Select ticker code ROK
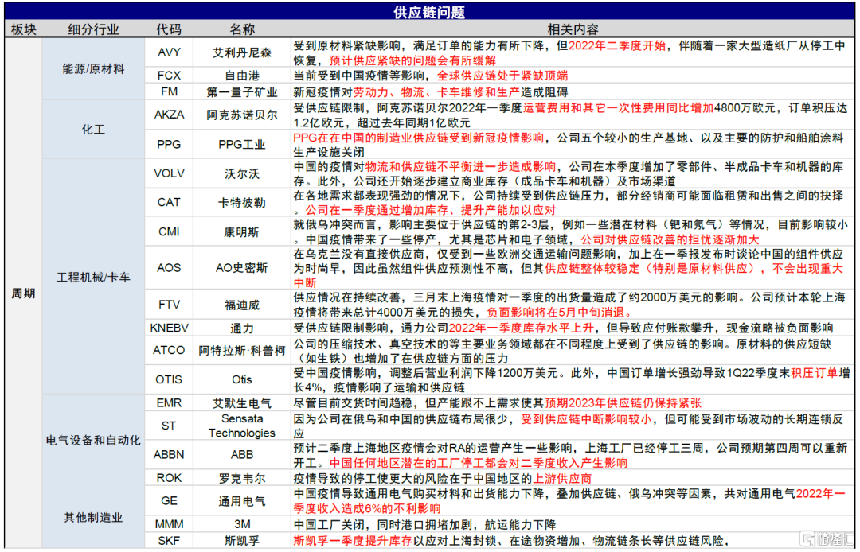This screenshot has height=552, width=860. coord(169,478)
